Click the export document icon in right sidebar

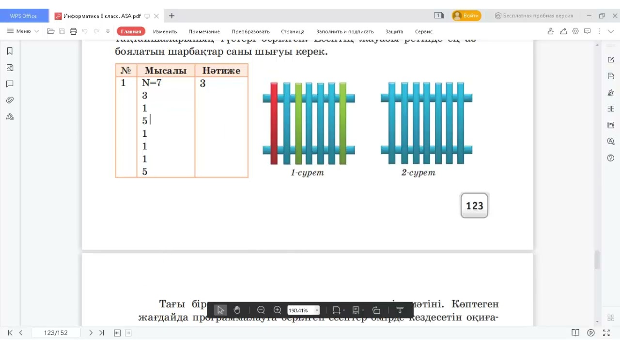point(611,76)
